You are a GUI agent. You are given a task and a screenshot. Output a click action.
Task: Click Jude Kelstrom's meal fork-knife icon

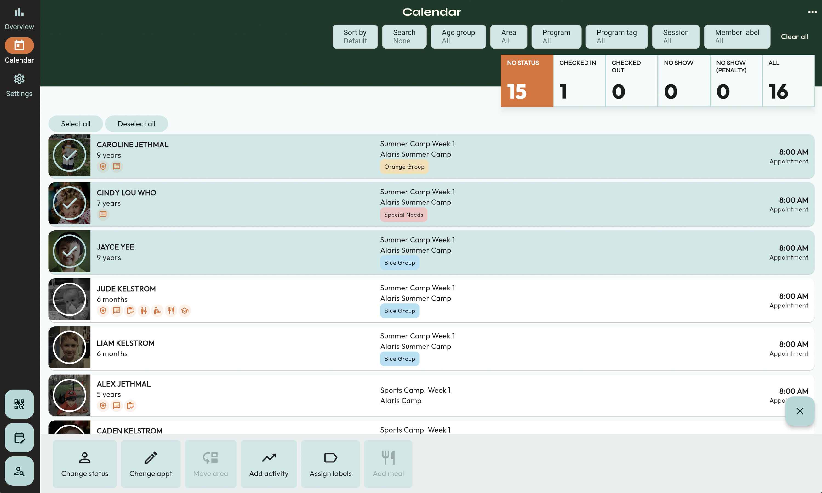point(171,311)
